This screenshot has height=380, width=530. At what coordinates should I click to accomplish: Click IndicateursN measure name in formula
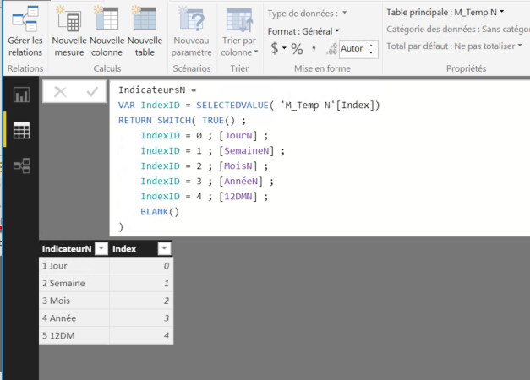151,90
